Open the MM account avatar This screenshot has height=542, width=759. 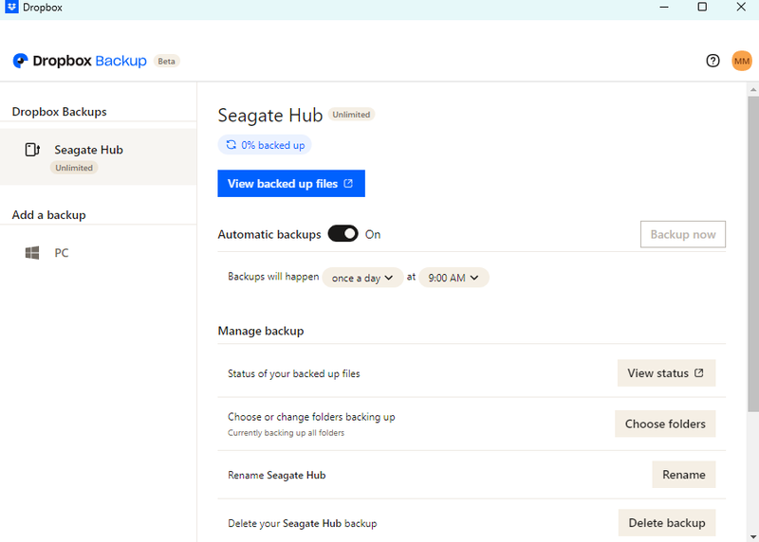742,61
